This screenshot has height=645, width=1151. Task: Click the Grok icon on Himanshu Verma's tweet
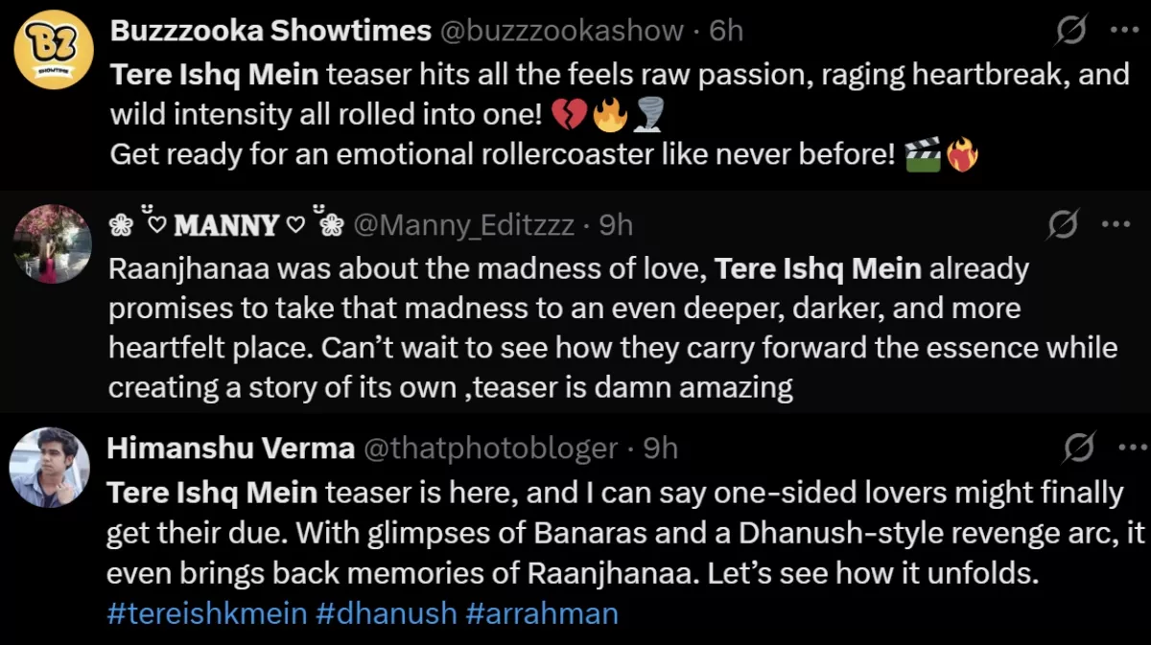point(1080,448)
